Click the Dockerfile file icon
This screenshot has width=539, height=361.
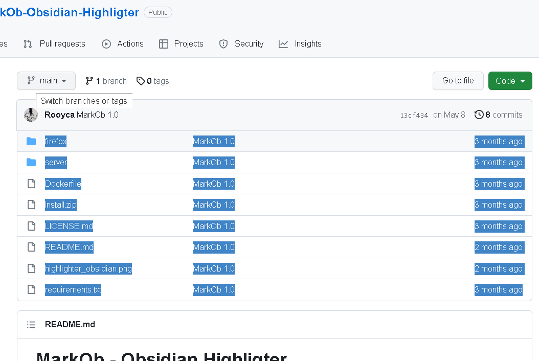click(31, 184)
